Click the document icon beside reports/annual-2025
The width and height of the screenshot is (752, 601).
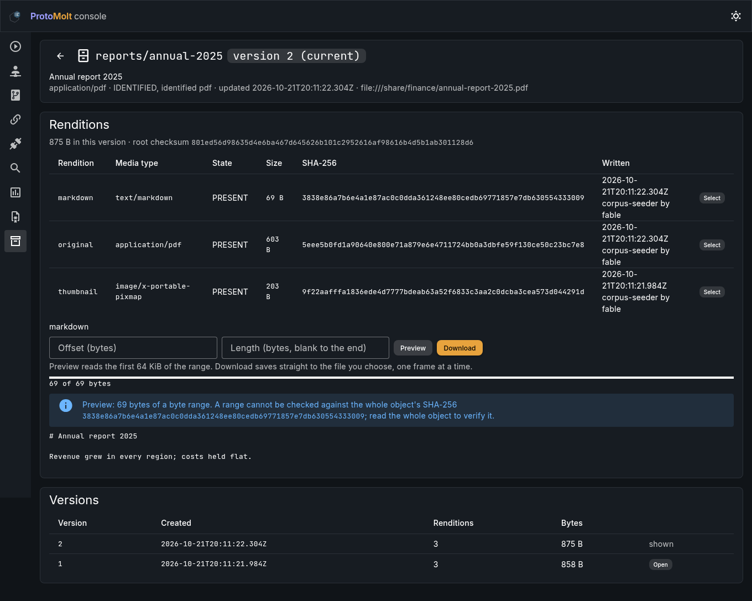point(83,56)
